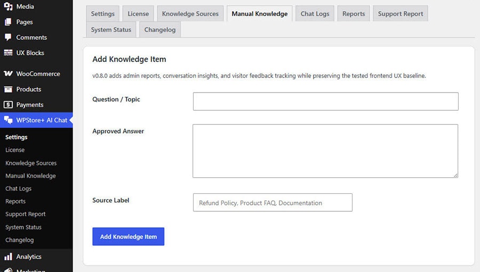The width and height of the screenshot is (480, 272).
Task: Focus the Approved Answer text area
Action: [325, 151]
